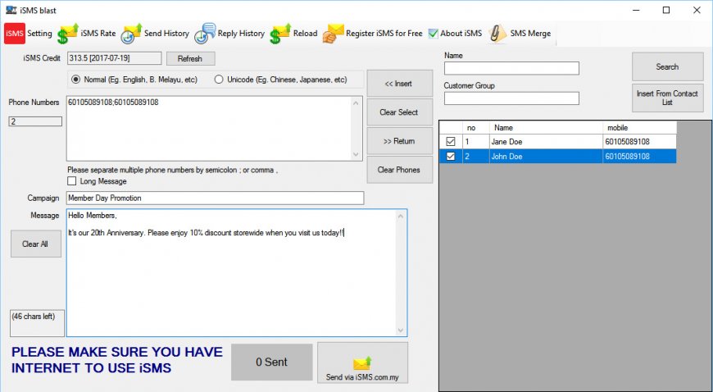
Task: Click John Doe's mobile number cell
Action: [639, 156]
